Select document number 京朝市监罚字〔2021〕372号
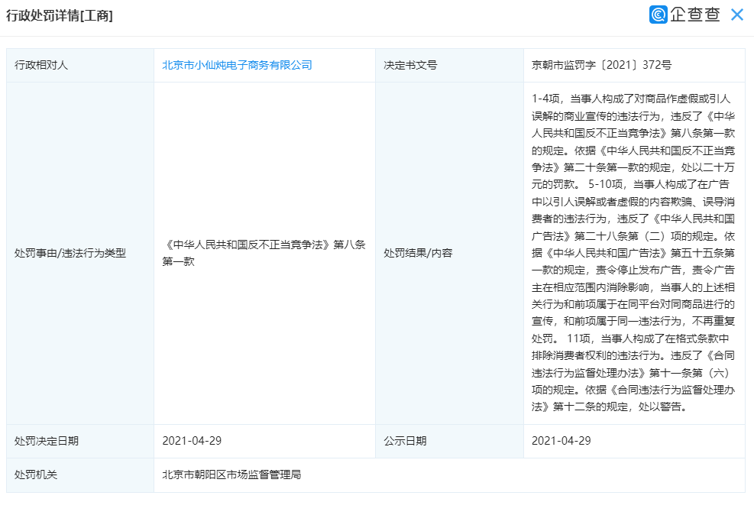Image resolution: width=754 pixels, height=515 pixels. point(601,65)
